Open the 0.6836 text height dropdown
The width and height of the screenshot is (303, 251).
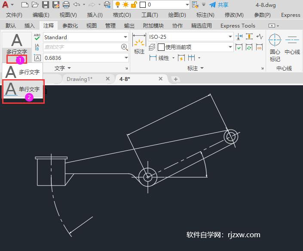(126, 58)
